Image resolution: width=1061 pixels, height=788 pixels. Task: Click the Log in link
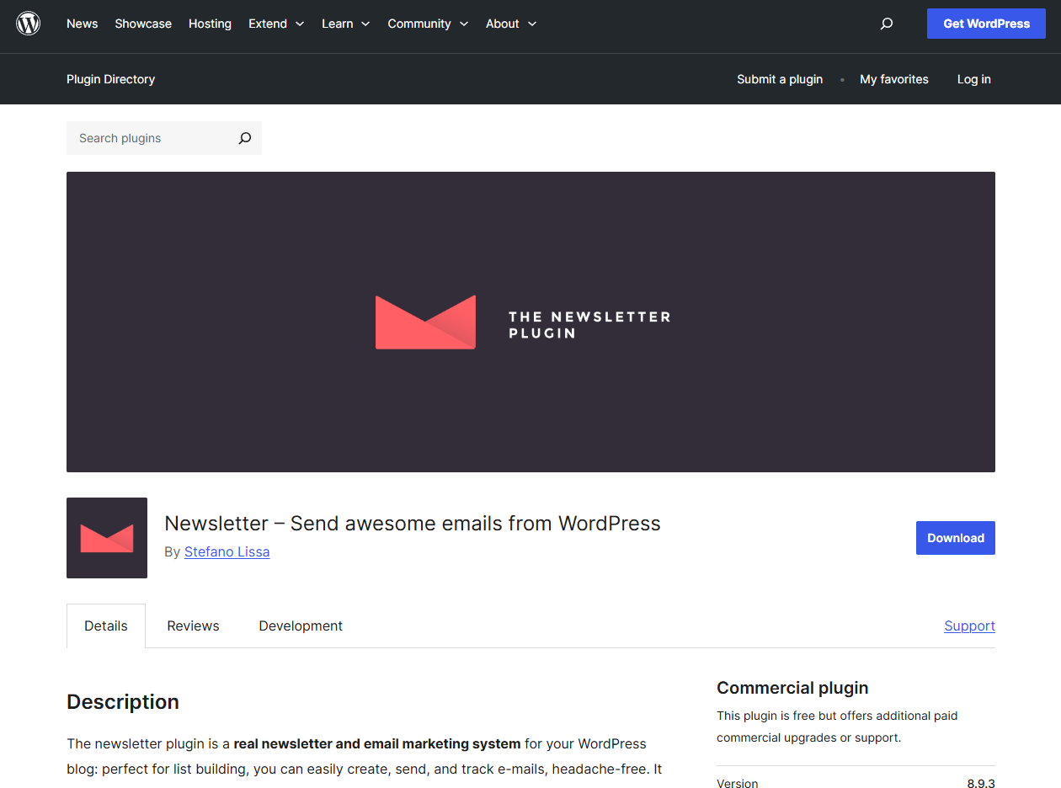[x=974, y=79]
